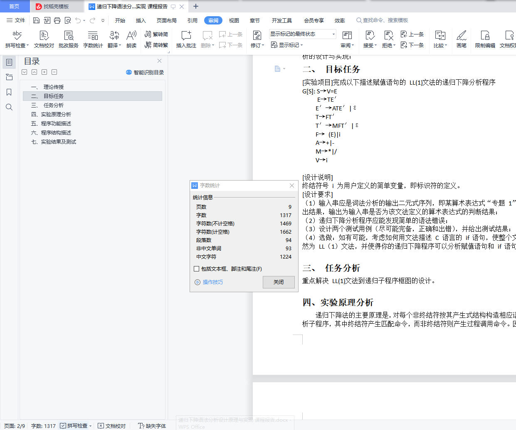Image resolution: width=516 pixels, height=430 pixels.
Task: Select the 画笔 pen tool
Action: click(462, 39)
